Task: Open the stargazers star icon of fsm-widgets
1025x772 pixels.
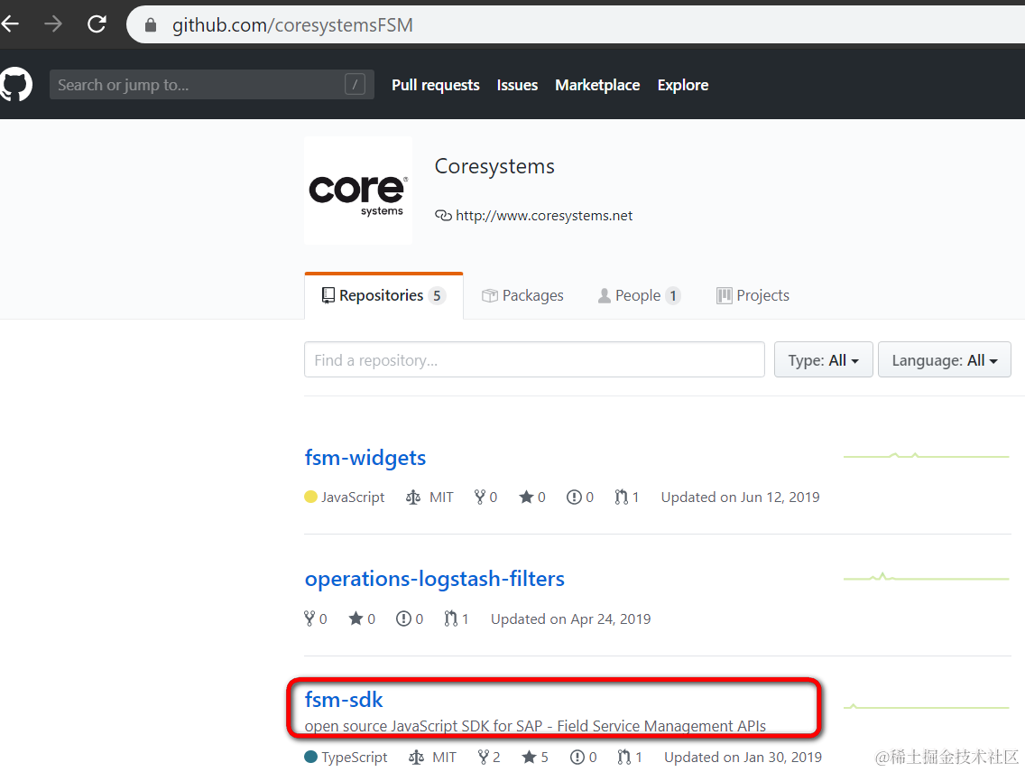Action: tap(526, 498)
